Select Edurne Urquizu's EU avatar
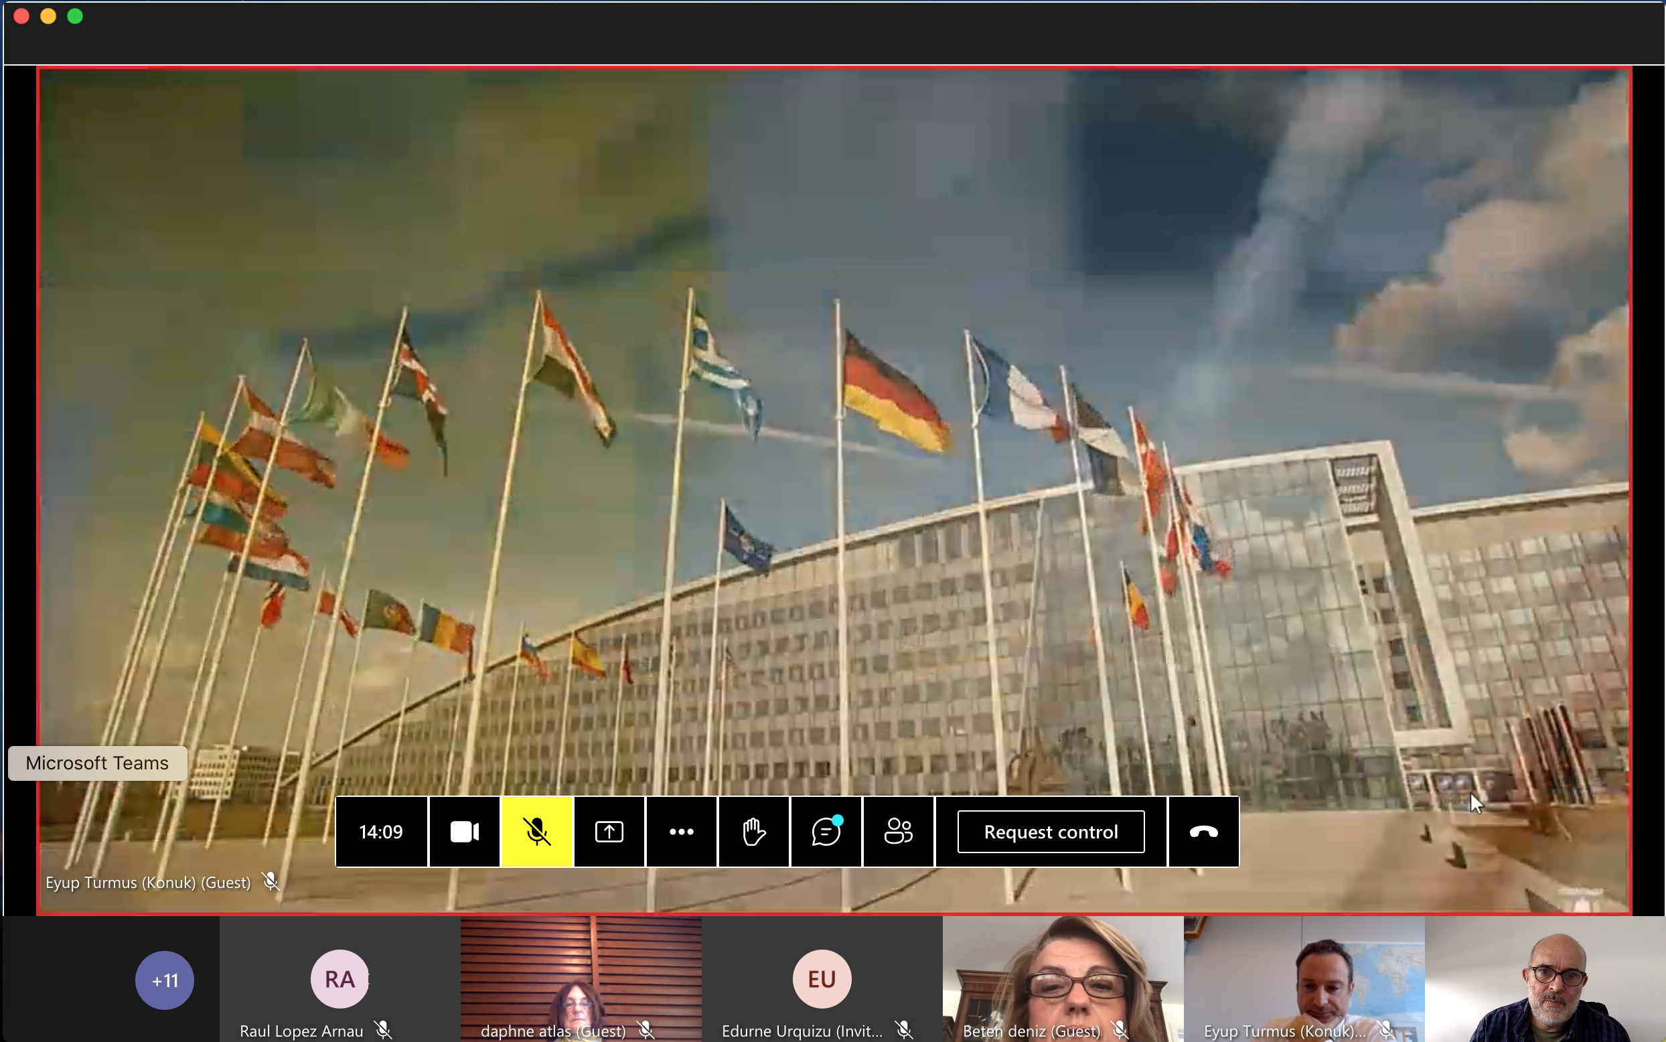 coord(822,978)
